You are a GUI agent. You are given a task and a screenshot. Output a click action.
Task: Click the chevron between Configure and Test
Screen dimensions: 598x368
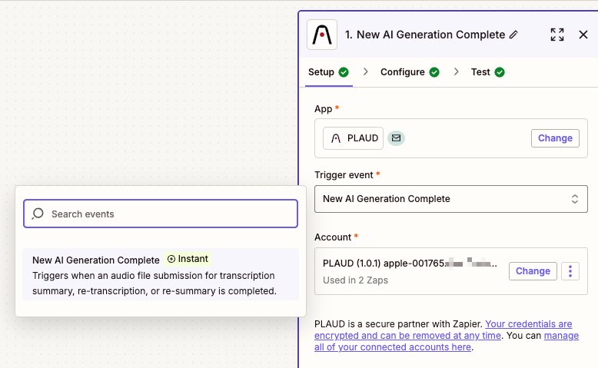coord(456,71)
